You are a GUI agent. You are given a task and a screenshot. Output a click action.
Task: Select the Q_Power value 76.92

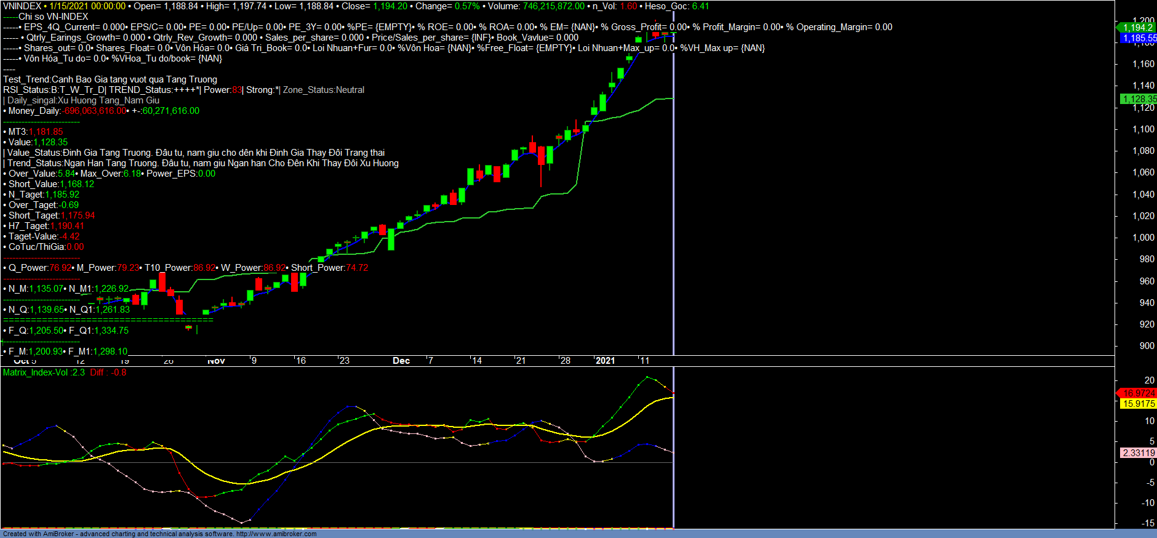(60, 268)
